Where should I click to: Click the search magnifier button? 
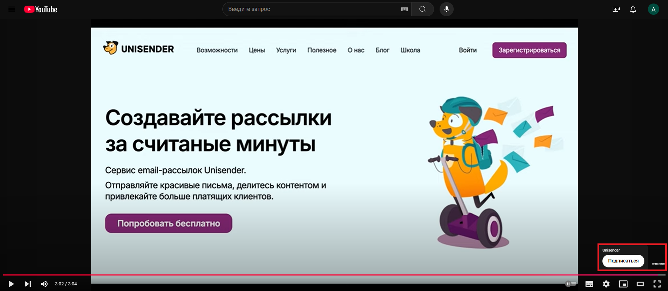point(423,9)
